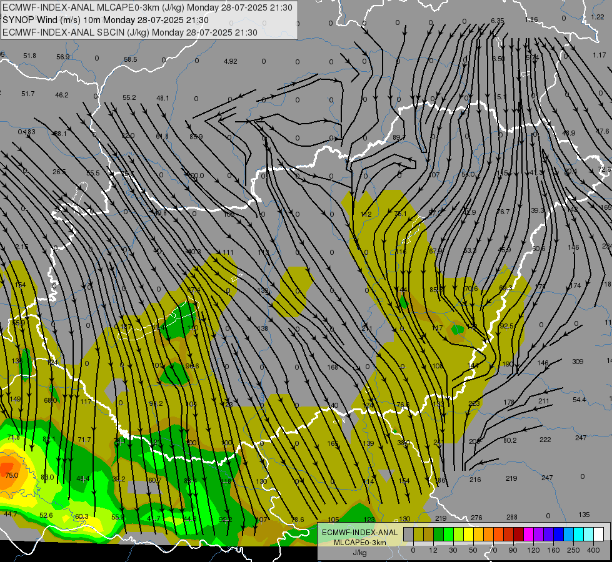Click the legend tick label 70
This screenshot has width=612, height=562.
(x=493, y=550)
